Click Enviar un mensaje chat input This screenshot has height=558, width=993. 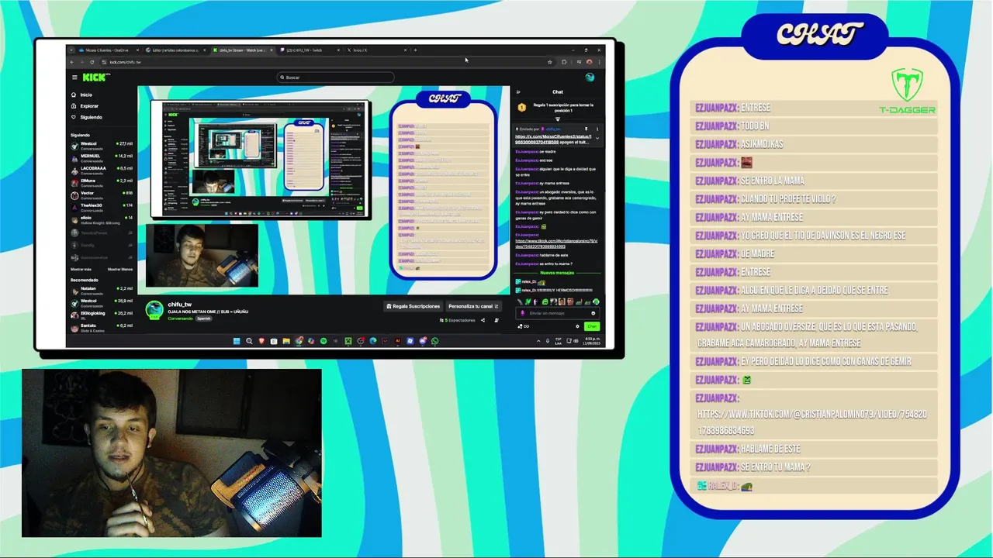tap(556, 313)
